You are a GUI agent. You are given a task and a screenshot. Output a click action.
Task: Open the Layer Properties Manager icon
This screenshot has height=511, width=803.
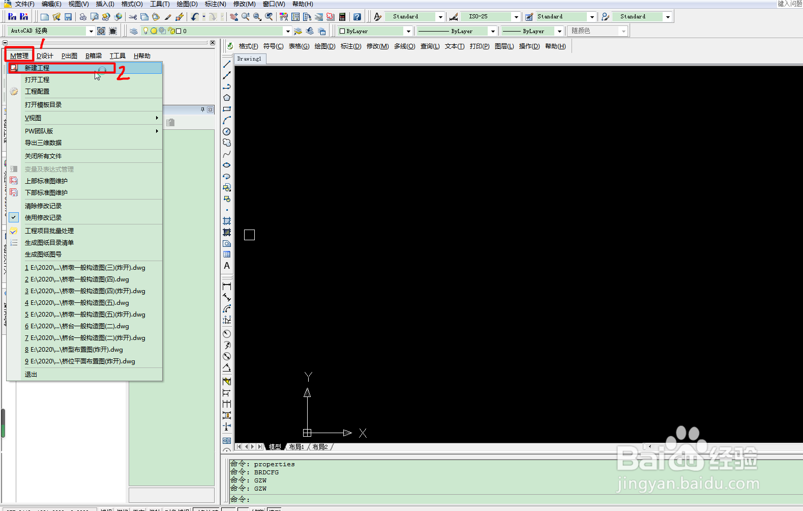(134, 31)
